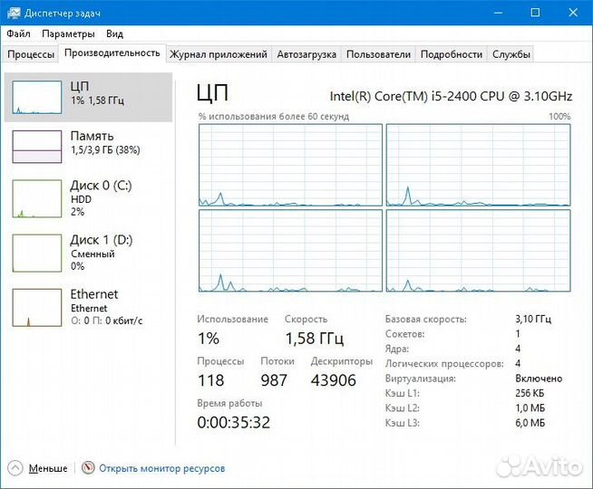Click the Task Manager title bar icon
Viewport: 593px width, 489px height.
pos(12,13)
